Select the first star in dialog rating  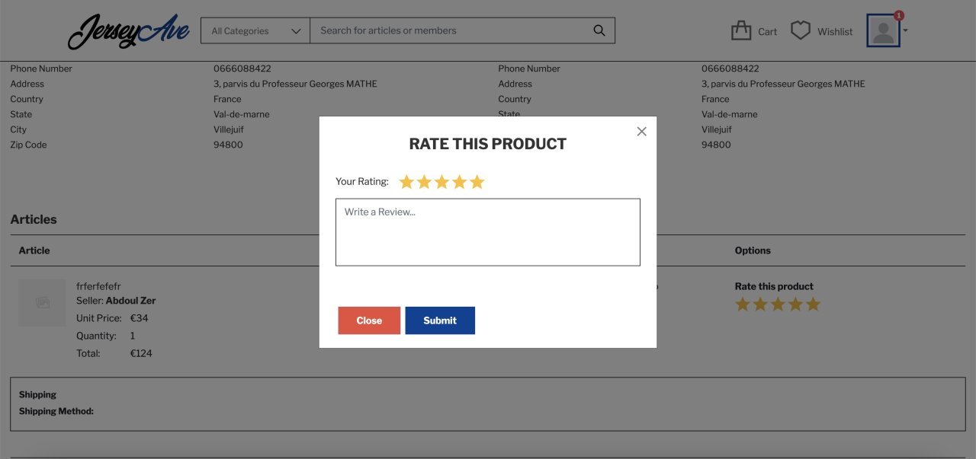click(x=406, y=182)
